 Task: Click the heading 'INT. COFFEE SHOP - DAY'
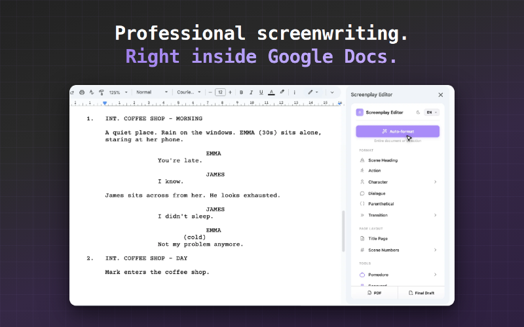[x=146, y=258]
